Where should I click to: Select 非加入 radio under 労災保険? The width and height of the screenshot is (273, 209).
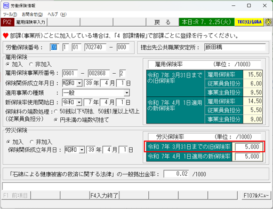point(31,142)
